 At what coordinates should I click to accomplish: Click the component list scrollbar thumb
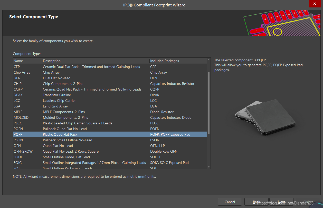tap(209, 103)
